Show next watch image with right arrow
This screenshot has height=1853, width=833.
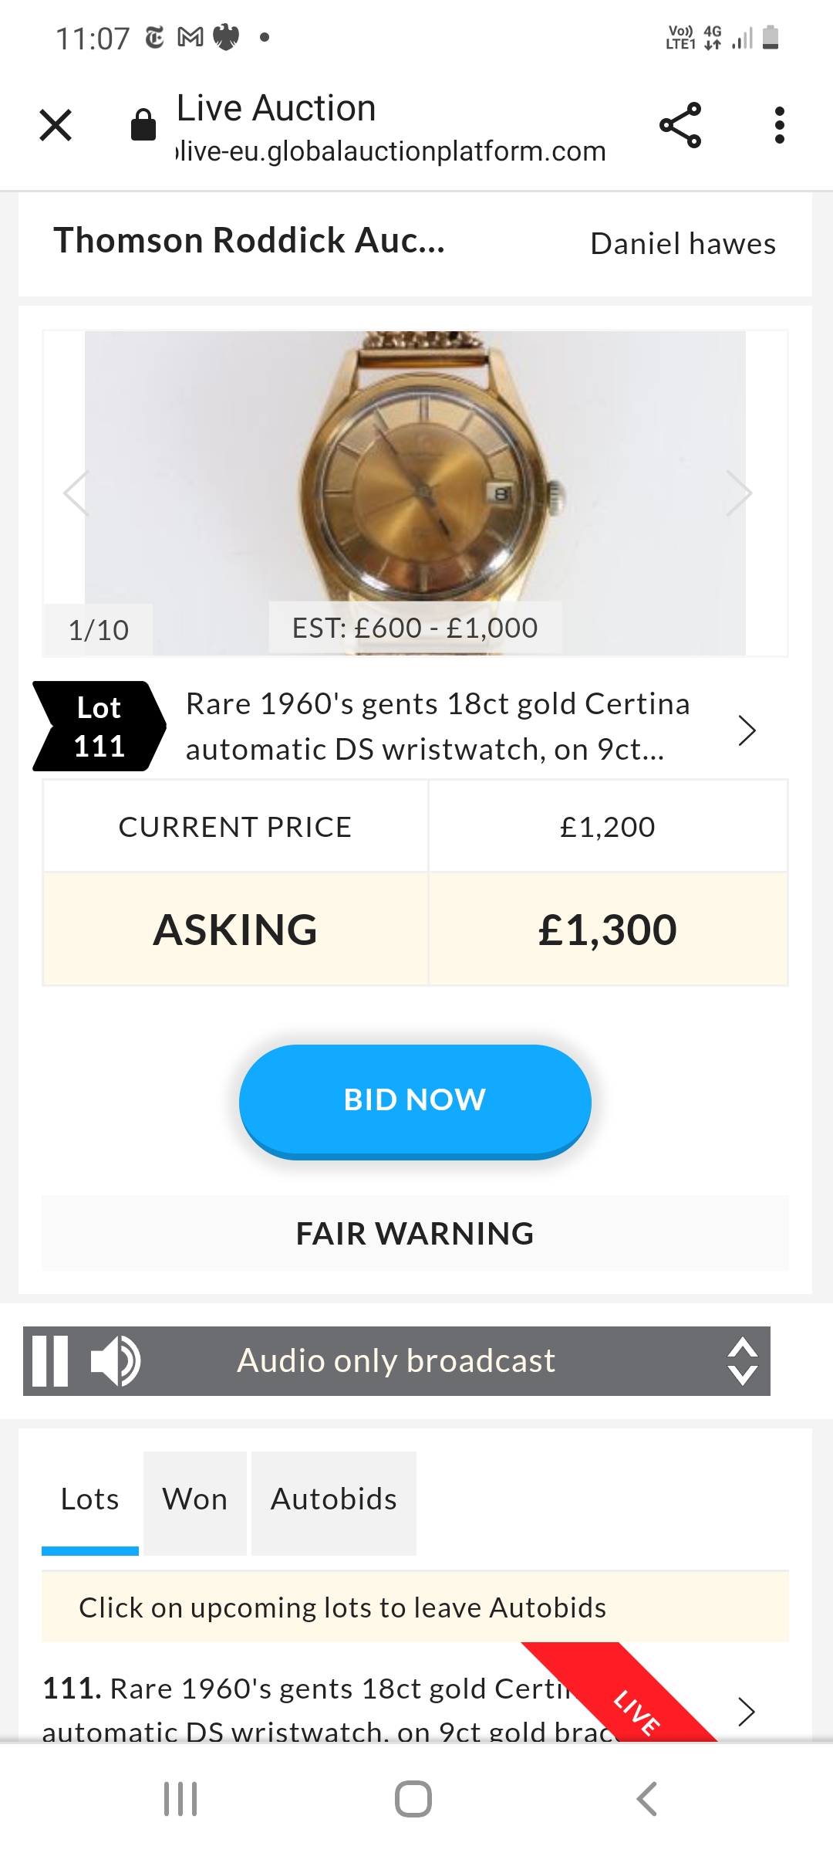click(738, 493)
